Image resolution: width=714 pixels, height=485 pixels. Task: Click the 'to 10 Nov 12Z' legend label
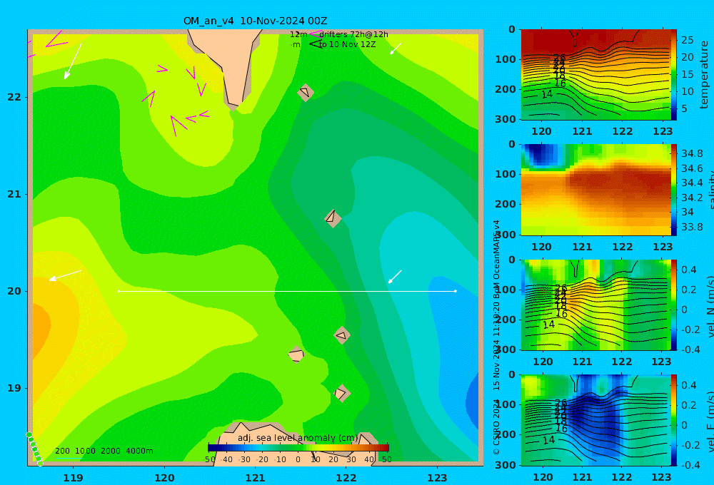click(x=347, y=45)
